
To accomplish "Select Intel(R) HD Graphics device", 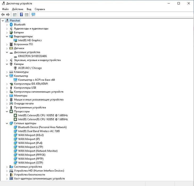I will (x=30, y=40).
